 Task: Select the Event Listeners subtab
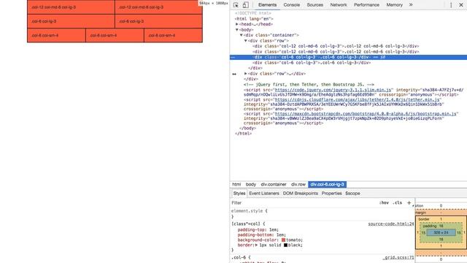point(264,193)
